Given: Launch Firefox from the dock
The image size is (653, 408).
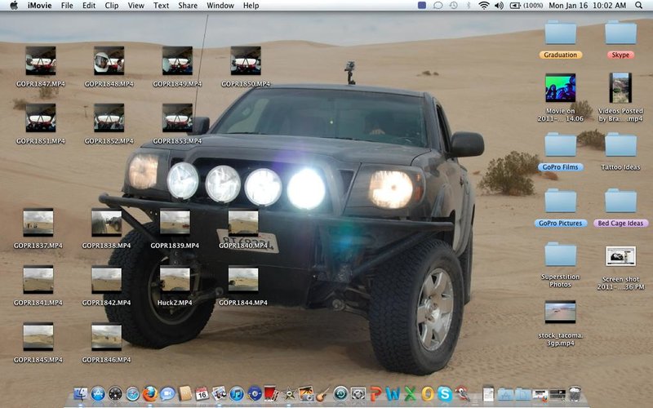Looking at the screenshot, I should [150, 393].
